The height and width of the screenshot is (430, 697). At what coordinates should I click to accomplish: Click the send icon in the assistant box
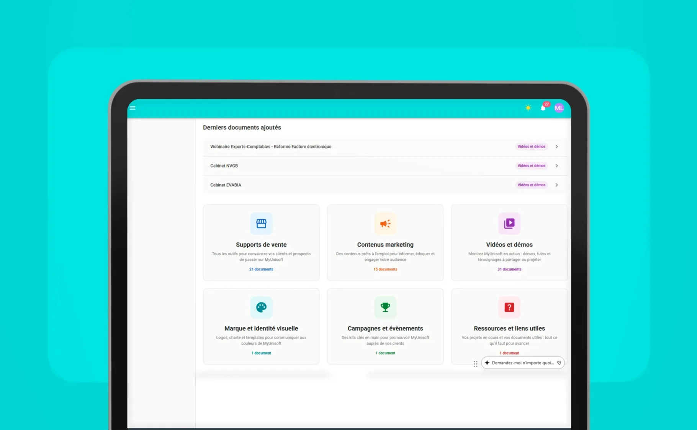559,363
